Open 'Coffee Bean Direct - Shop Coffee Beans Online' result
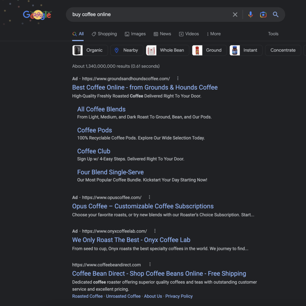The height and width of the screenshot is (306, 306). (159, 273)
